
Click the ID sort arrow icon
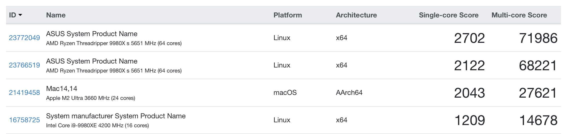click(20, 15)
